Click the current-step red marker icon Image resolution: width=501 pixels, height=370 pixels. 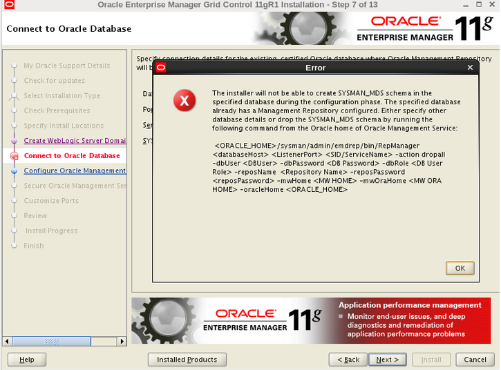[x=14, y=156]
